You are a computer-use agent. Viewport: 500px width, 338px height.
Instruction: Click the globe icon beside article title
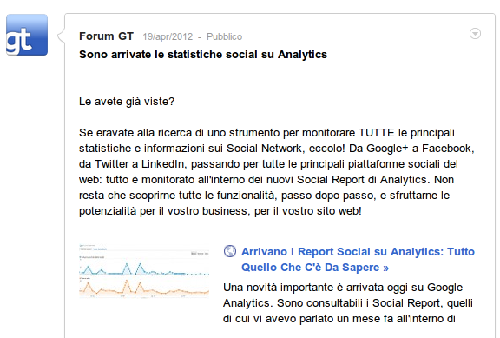(230, 251)
